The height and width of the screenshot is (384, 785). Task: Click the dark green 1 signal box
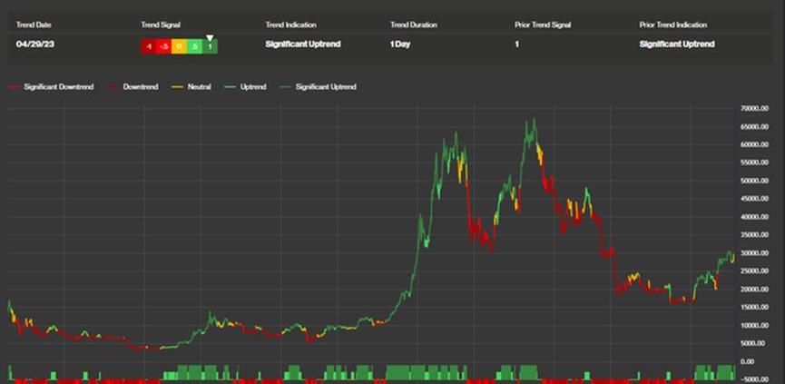(210, 46)
